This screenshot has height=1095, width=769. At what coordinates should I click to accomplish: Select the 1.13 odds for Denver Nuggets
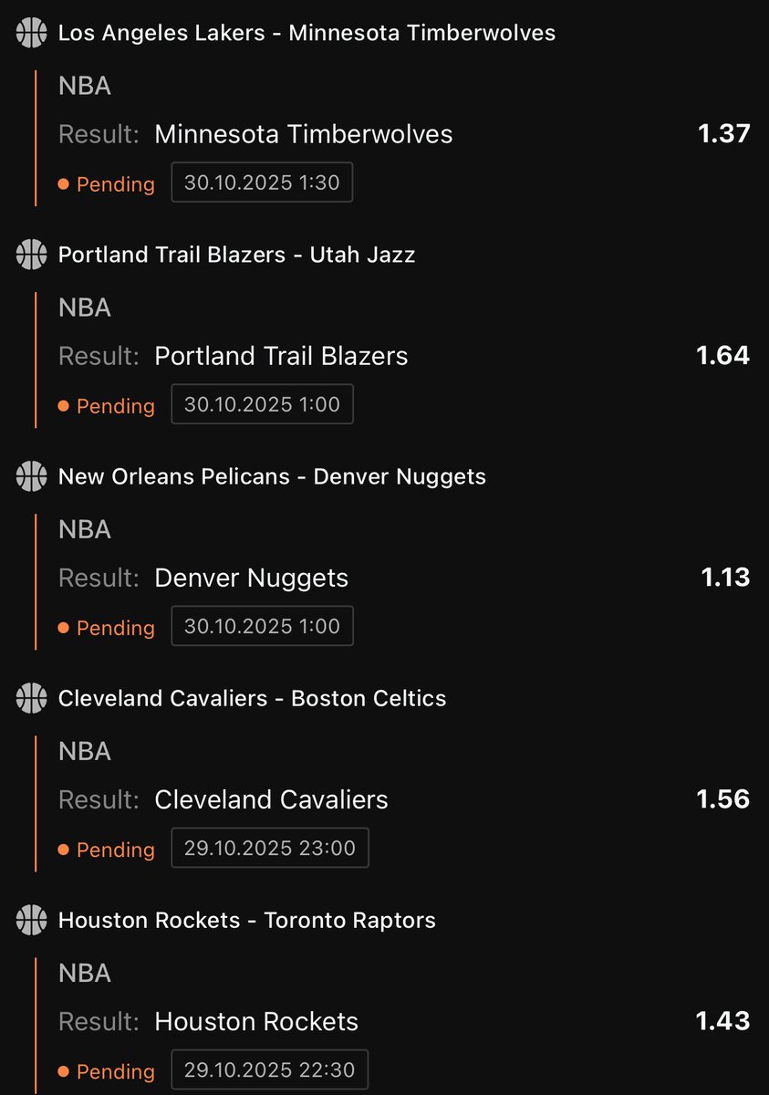pos(725,578)
